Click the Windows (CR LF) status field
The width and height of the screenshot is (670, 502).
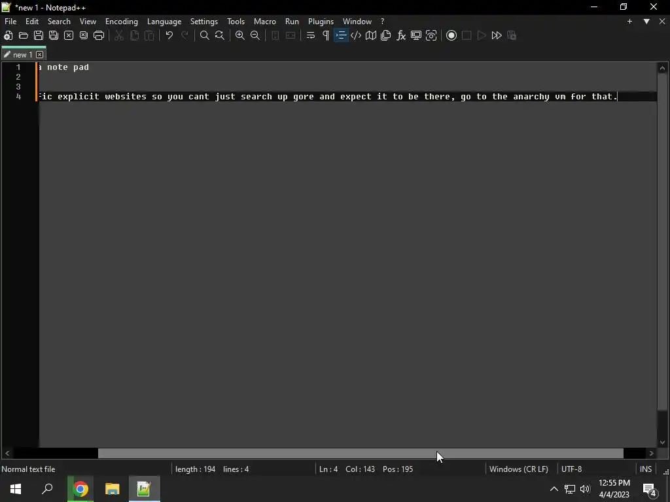point(519,469)
